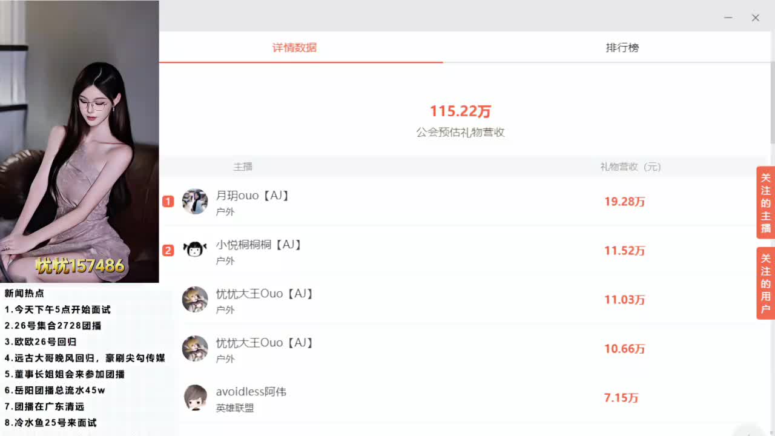Minimize the window
The height and width of the screenshot is (436, 775).
[x=728, y=18]
